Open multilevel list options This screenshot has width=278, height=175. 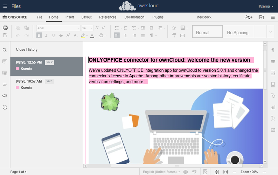(138, 28)
